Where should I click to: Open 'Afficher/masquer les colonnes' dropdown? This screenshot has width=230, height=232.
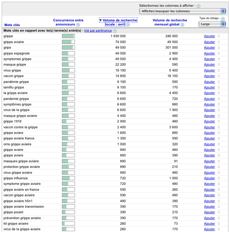[182, 11]
